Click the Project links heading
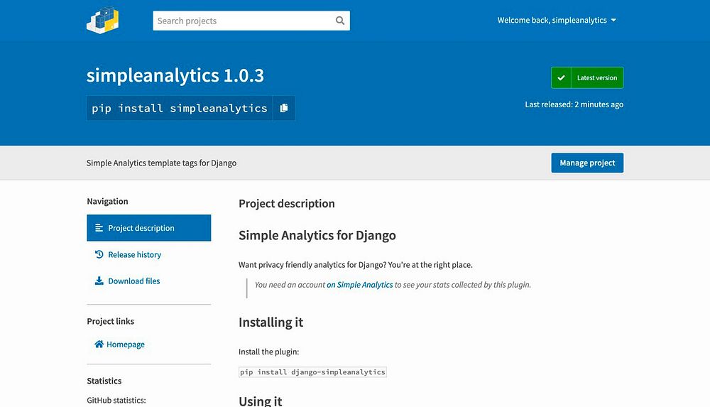 (x=111, y=321)
